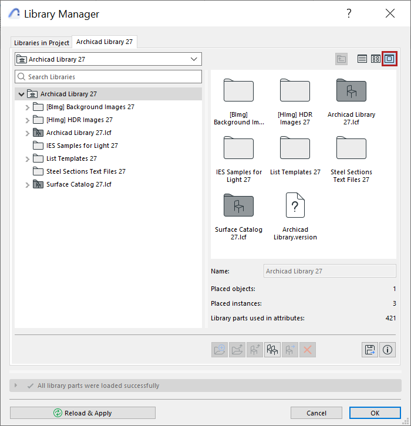Switch to large icon preview view
Screen dimensions: 411x426
pyautogui.click(x=389, y=59)
